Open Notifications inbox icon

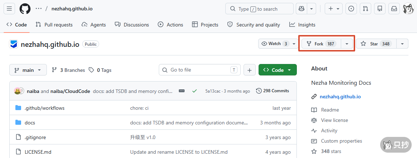click(394, 9)
